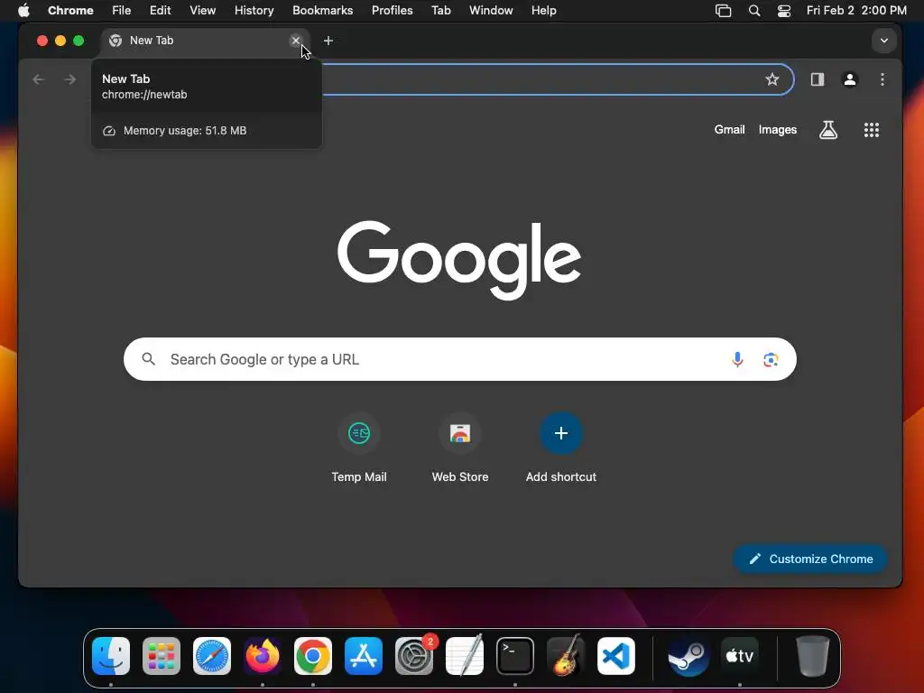This screenshot has height=693, width=924.
Task: Click the date and time in menu bar
Action: pos(856,10)
